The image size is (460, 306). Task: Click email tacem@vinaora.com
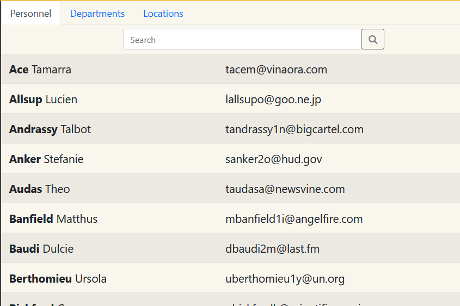(276, 70)
